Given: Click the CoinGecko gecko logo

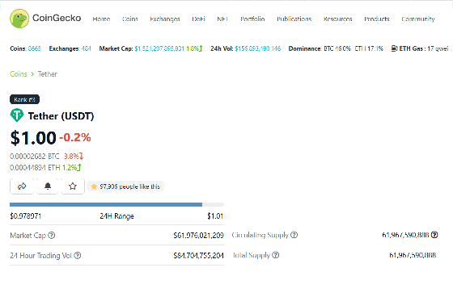Looking at the screenshot, I should point(19,19).
